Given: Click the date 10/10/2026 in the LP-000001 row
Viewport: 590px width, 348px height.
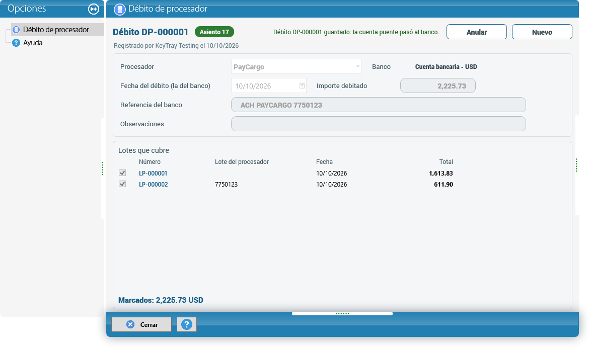Looking at the screenshot, I should pos(332,173).
